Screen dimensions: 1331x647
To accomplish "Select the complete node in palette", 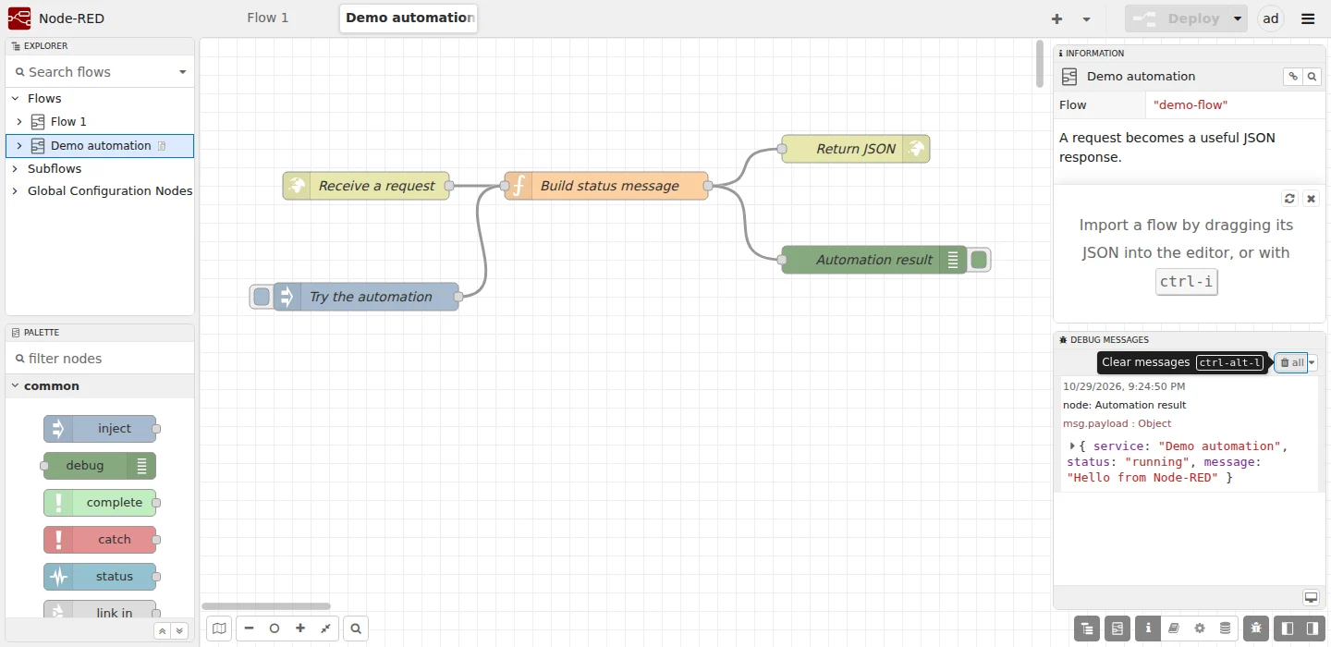I will 100,503.
